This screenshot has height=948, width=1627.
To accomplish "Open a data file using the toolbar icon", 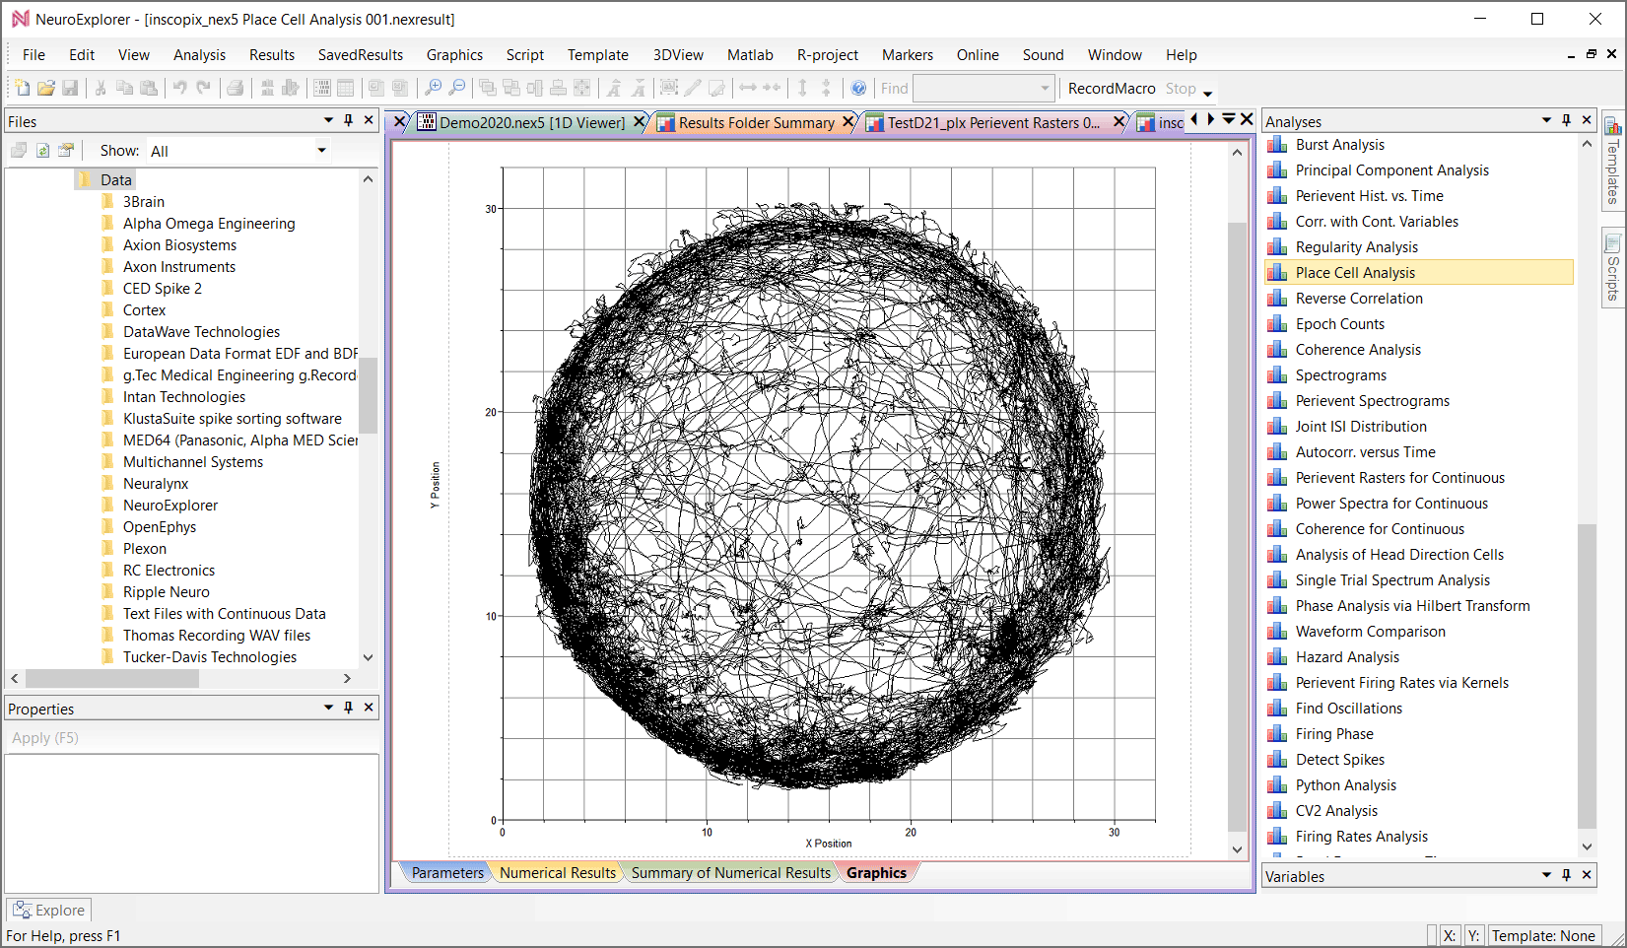I will click(45, 88).
